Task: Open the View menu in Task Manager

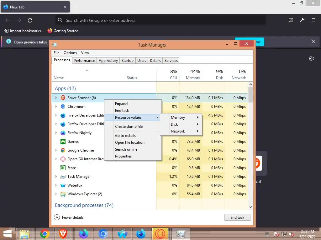Action: [85, 53]
